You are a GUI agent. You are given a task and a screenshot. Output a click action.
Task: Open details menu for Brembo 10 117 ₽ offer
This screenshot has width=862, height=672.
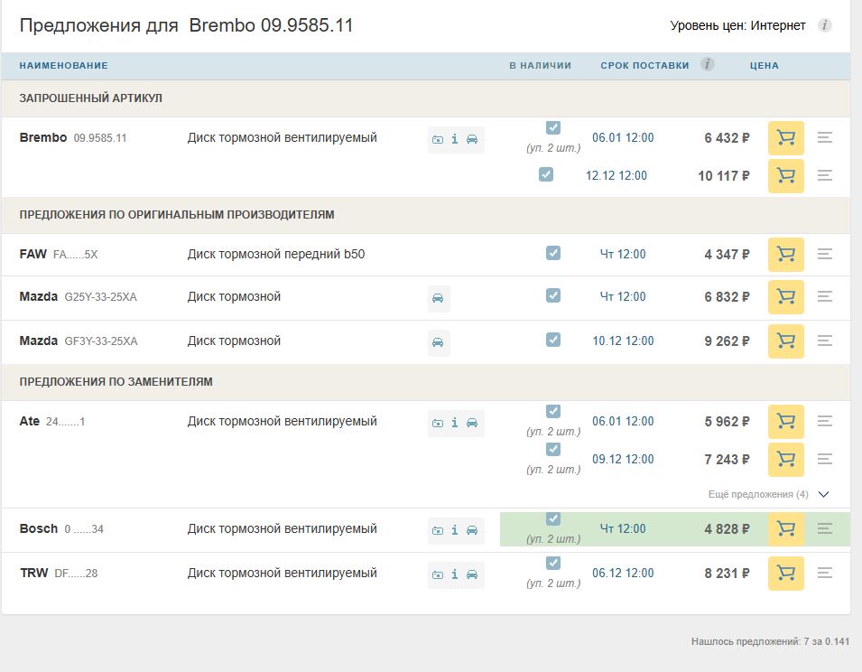(825, 175)
